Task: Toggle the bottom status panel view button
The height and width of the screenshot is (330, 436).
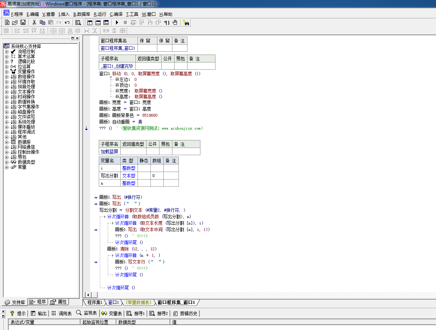Action: (98, 22)
